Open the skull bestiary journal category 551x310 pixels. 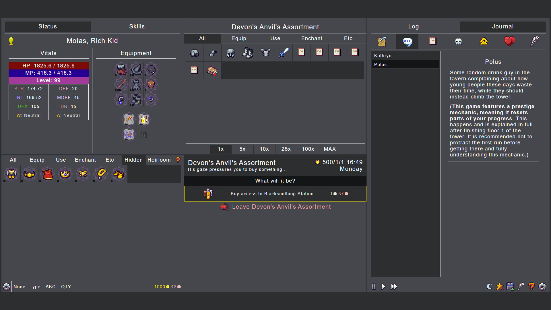[x=458, y=42]
